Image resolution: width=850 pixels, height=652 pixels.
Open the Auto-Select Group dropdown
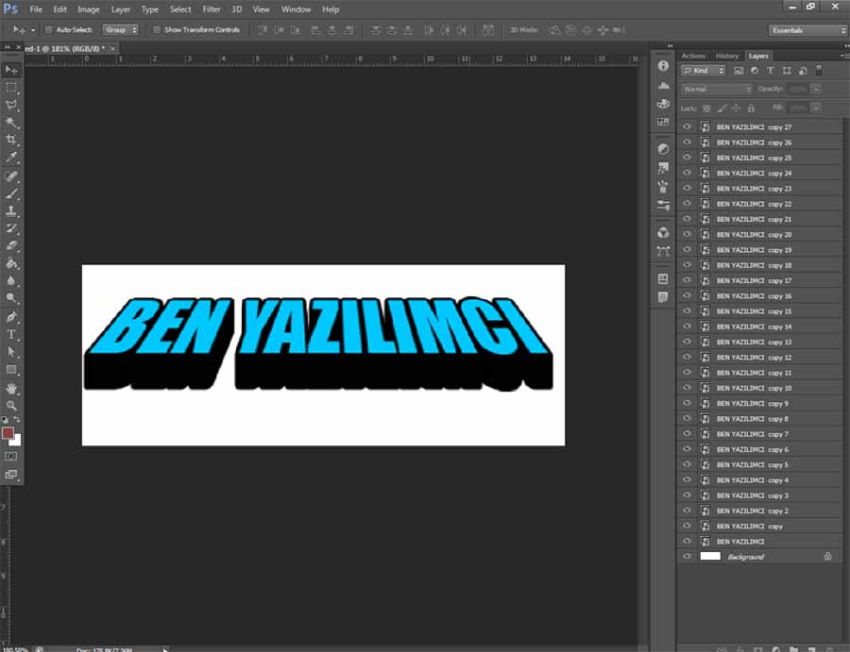[120, 30]
